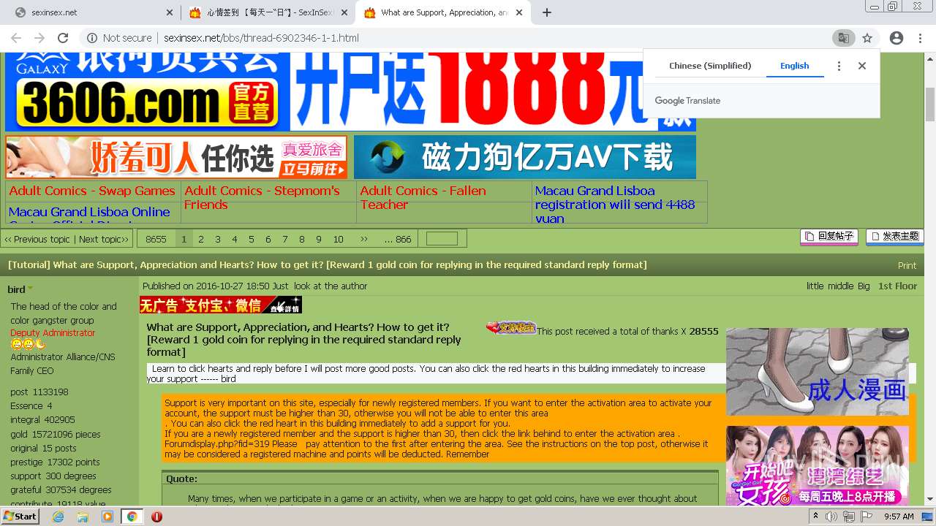Go to Previous topic

pos(37,239)
